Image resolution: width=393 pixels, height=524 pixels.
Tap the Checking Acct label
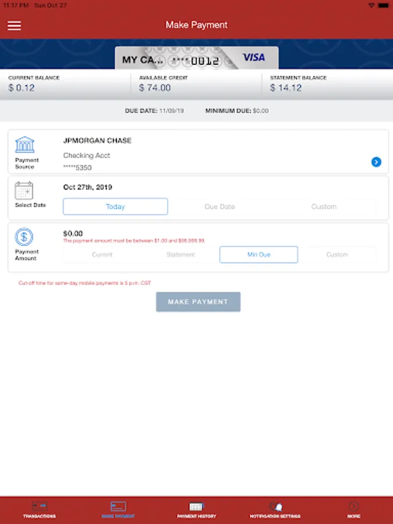coord(87,155)
